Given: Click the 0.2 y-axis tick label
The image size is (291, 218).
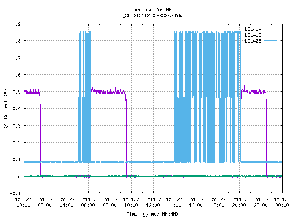Looking at the screenshot, I should coord(16,143).
